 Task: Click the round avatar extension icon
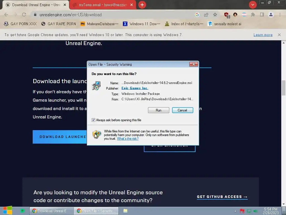235,15
